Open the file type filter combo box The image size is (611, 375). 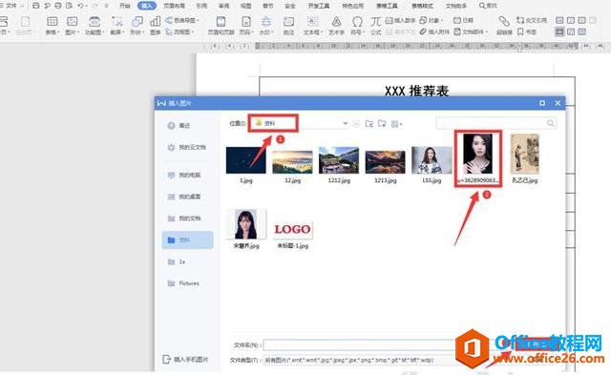359,360
